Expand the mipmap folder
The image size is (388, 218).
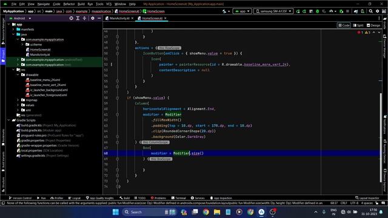[x=18, y=100]
